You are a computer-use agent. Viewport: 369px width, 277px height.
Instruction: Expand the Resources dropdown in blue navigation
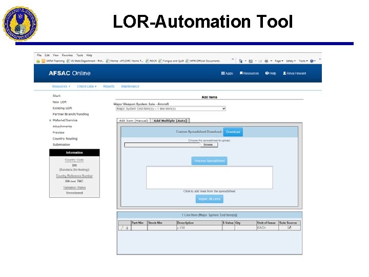(x=61, y=87)
